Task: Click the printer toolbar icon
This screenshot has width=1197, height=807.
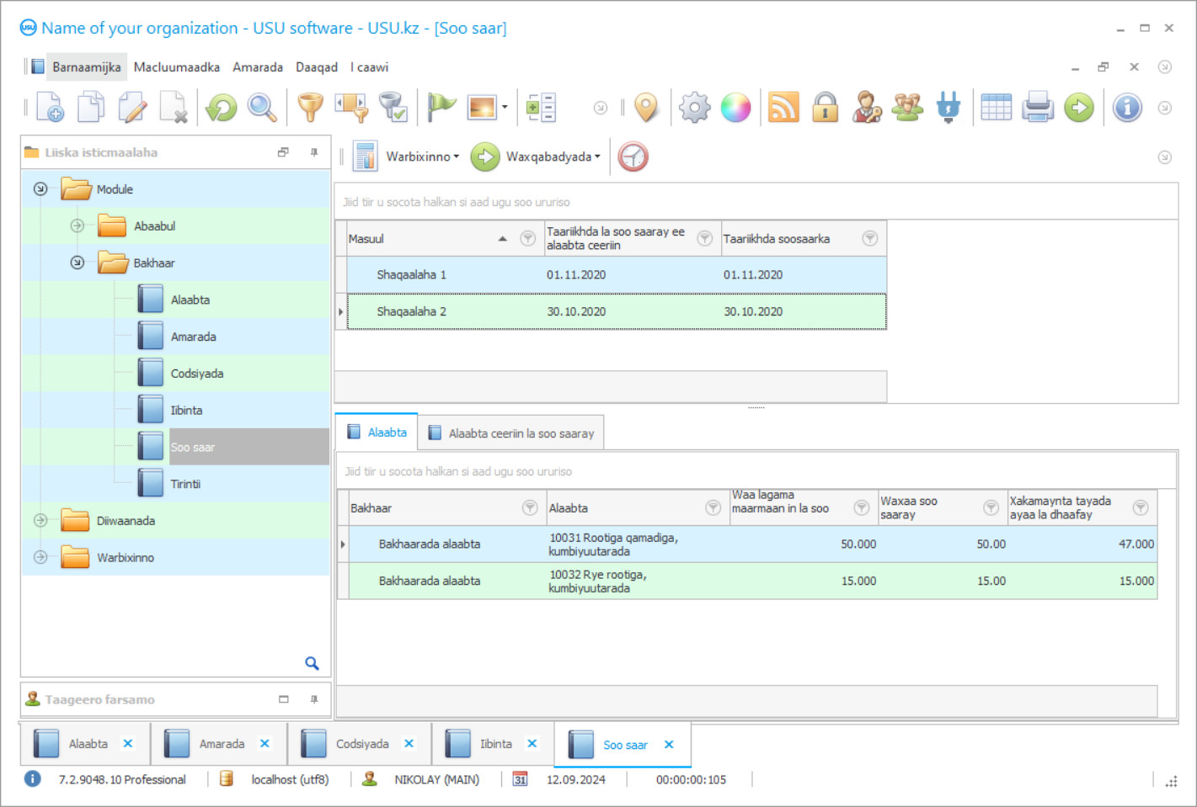Action: click(x=1038, y=108)
